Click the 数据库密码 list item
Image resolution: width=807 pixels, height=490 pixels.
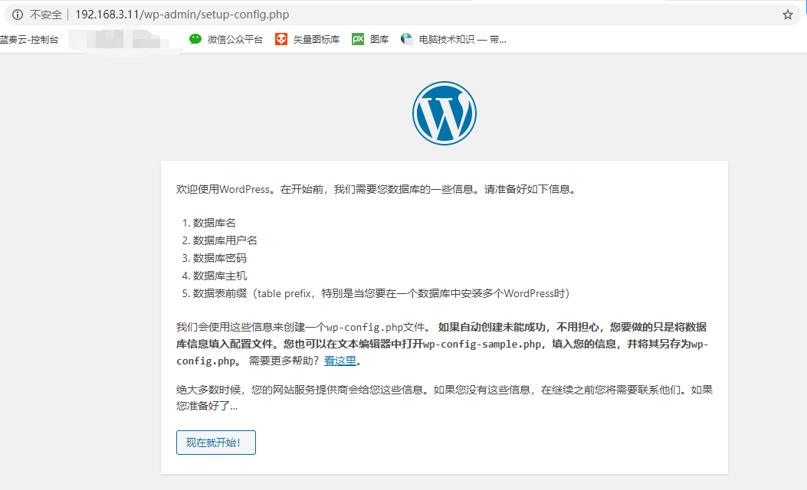[x=219, y=258]
